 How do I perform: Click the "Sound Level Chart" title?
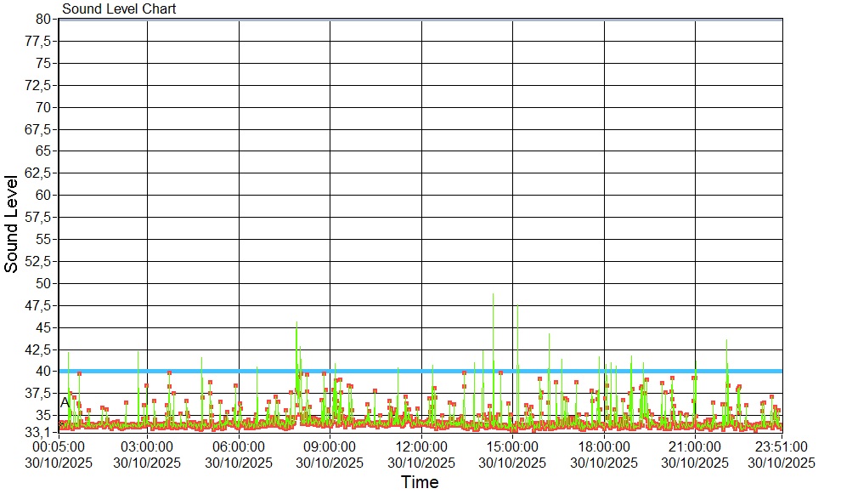[x=119, y=9]
